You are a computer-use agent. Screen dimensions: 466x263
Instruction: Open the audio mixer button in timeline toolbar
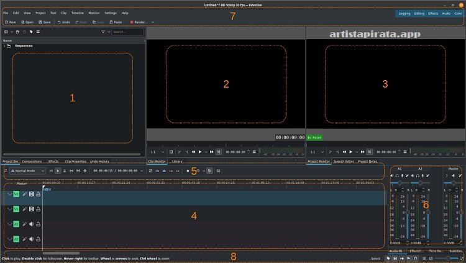[210, 171]
